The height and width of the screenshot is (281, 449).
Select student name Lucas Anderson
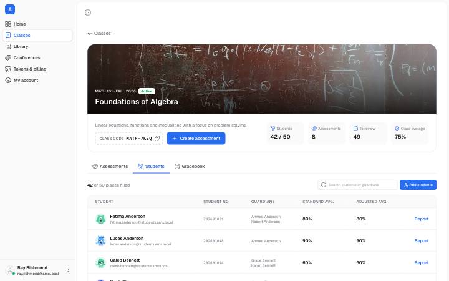coord(127,239)
